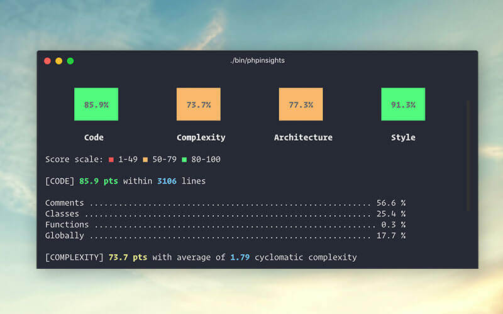This screenshot has height=314, width=503.
Task: Click the blue 3106 lines count
Action: pos(165,181)
